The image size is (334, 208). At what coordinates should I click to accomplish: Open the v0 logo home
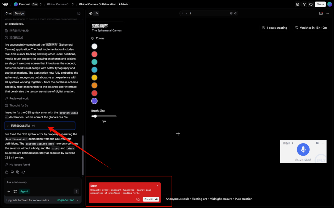5,4
